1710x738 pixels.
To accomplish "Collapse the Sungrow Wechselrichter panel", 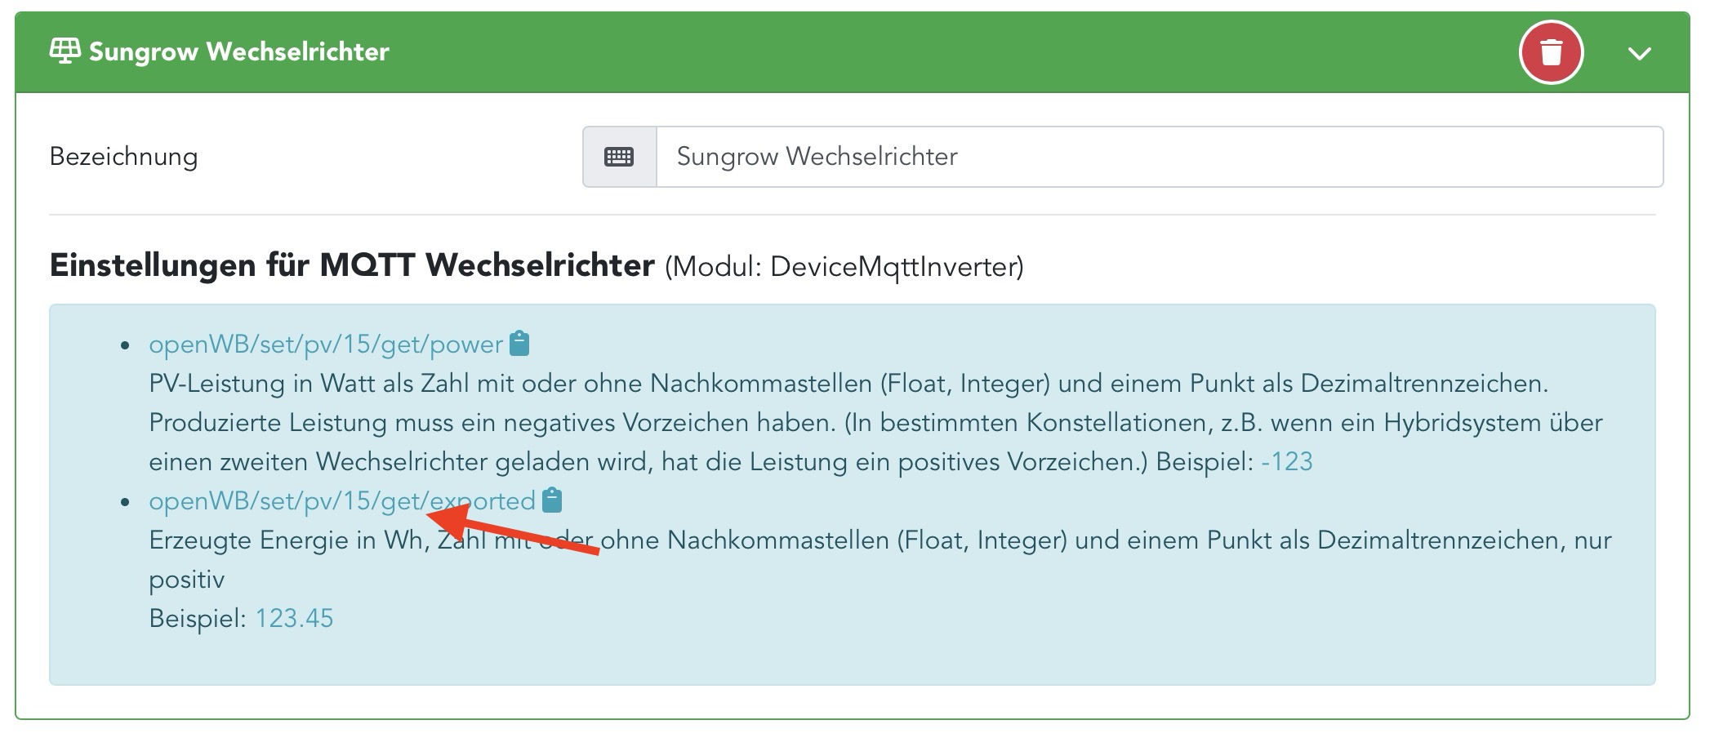I will pos(1639,53).
